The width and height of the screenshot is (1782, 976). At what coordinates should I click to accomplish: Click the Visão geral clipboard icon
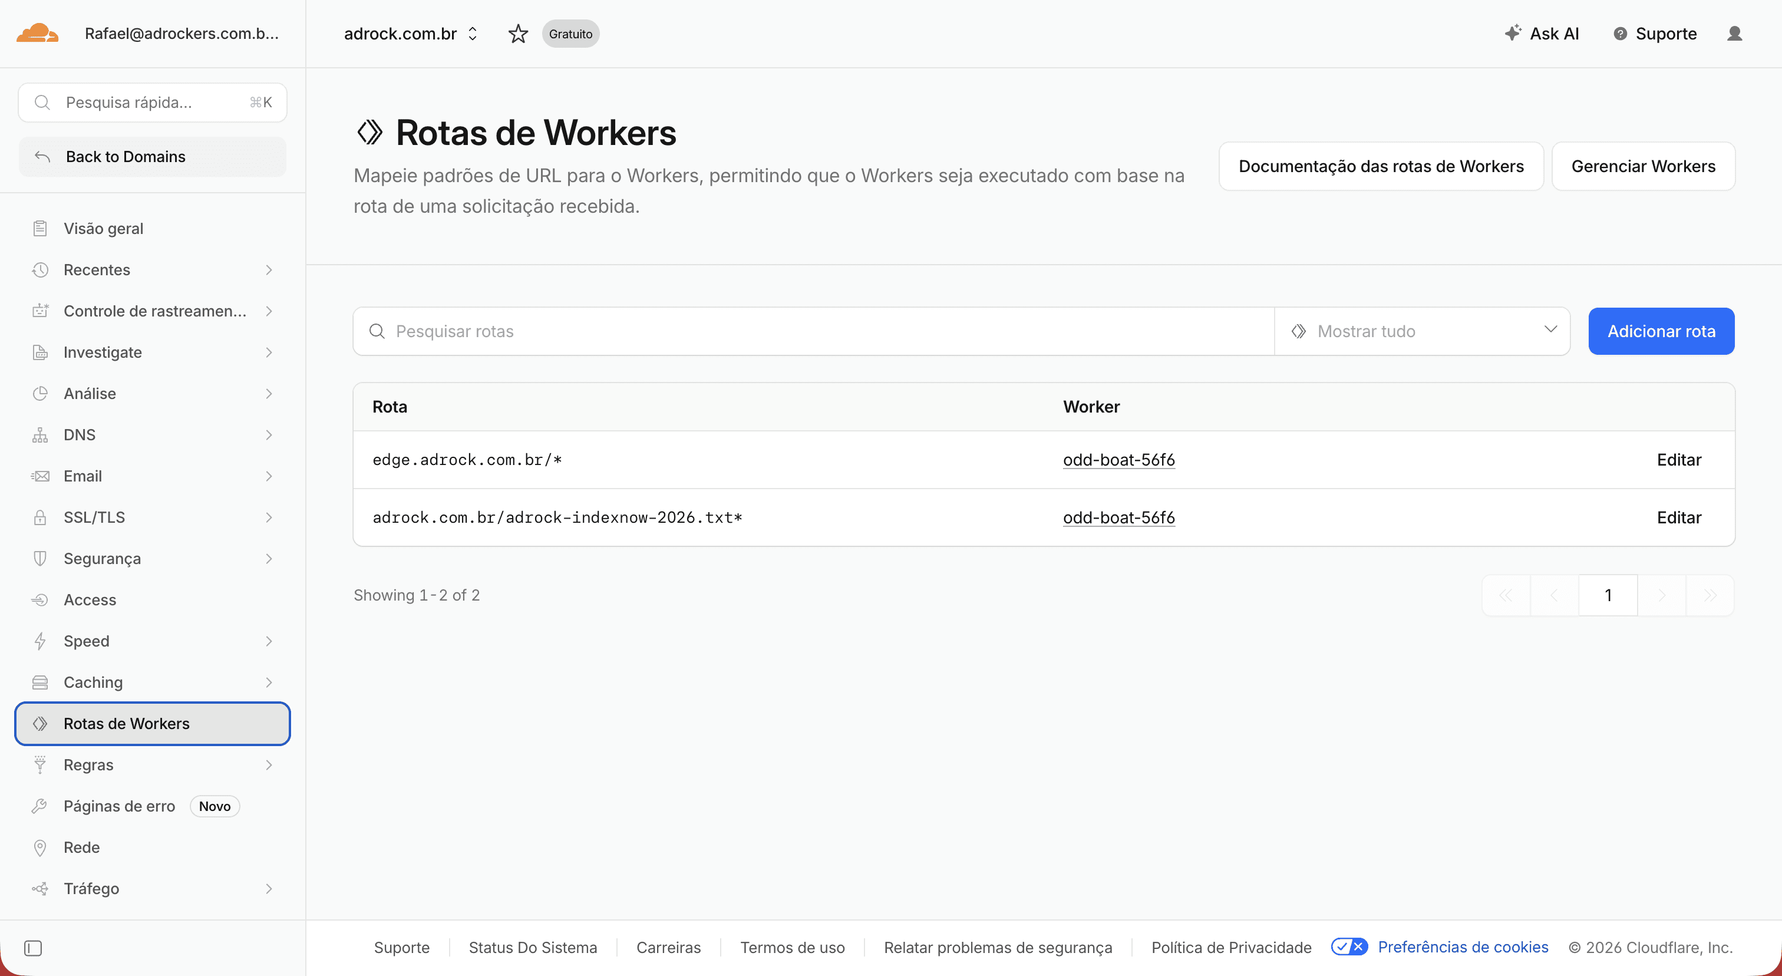[40, 228]
